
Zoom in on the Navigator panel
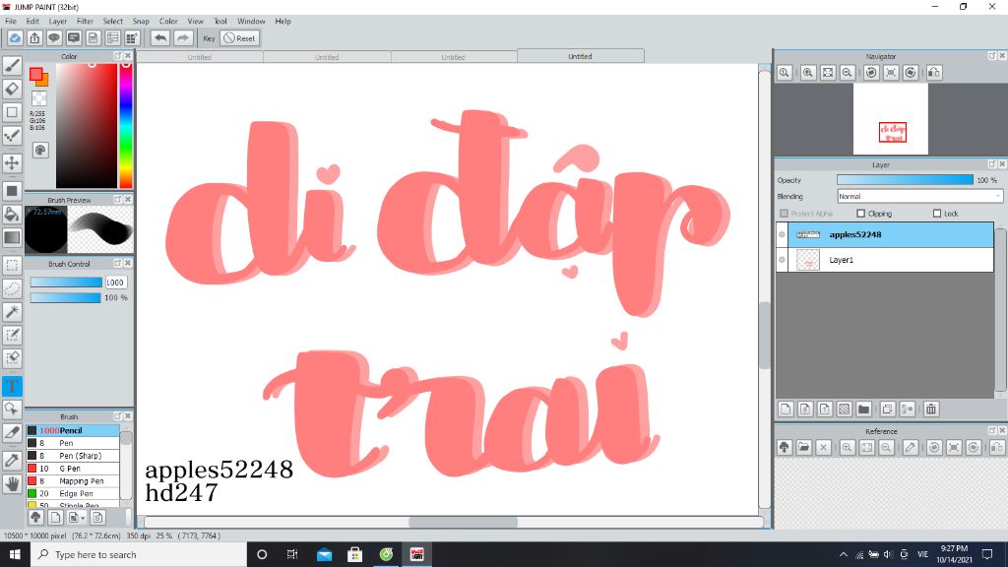[808, 73]
